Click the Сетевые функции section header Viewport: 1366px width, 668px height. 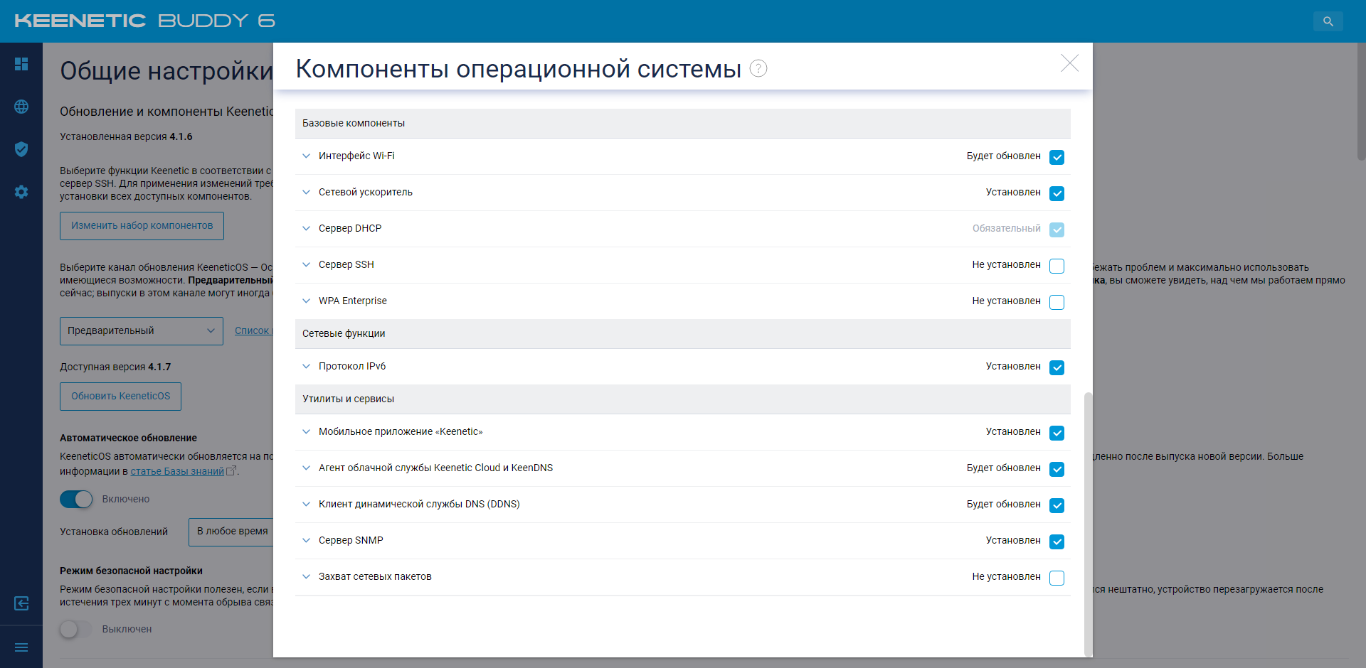(x=683, y=333)
